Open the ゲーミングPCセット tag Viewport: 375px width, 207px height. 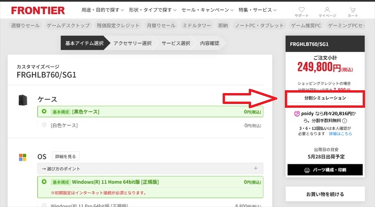346,25
